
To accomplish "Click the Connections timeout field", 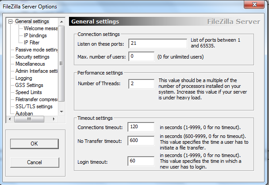I will [x=141, y=127].
